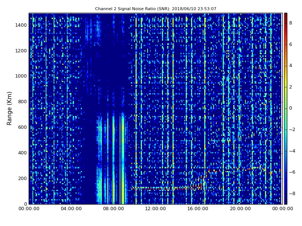Viewport: 302px width, 226px height.
Task: Click the x-axis tick label '04:00:00'
Action: coord(71,209)
